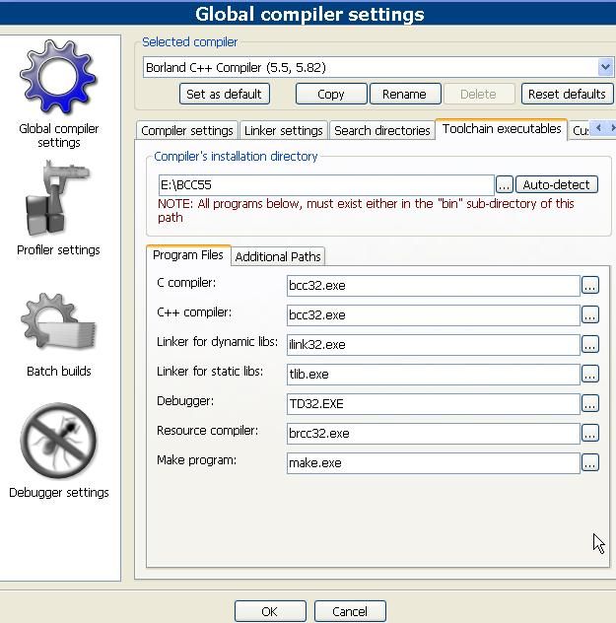Click 'Profiler settings' label text
This screenshot has height=623, width=616.
pyautogui.click(x=58, y=250)
